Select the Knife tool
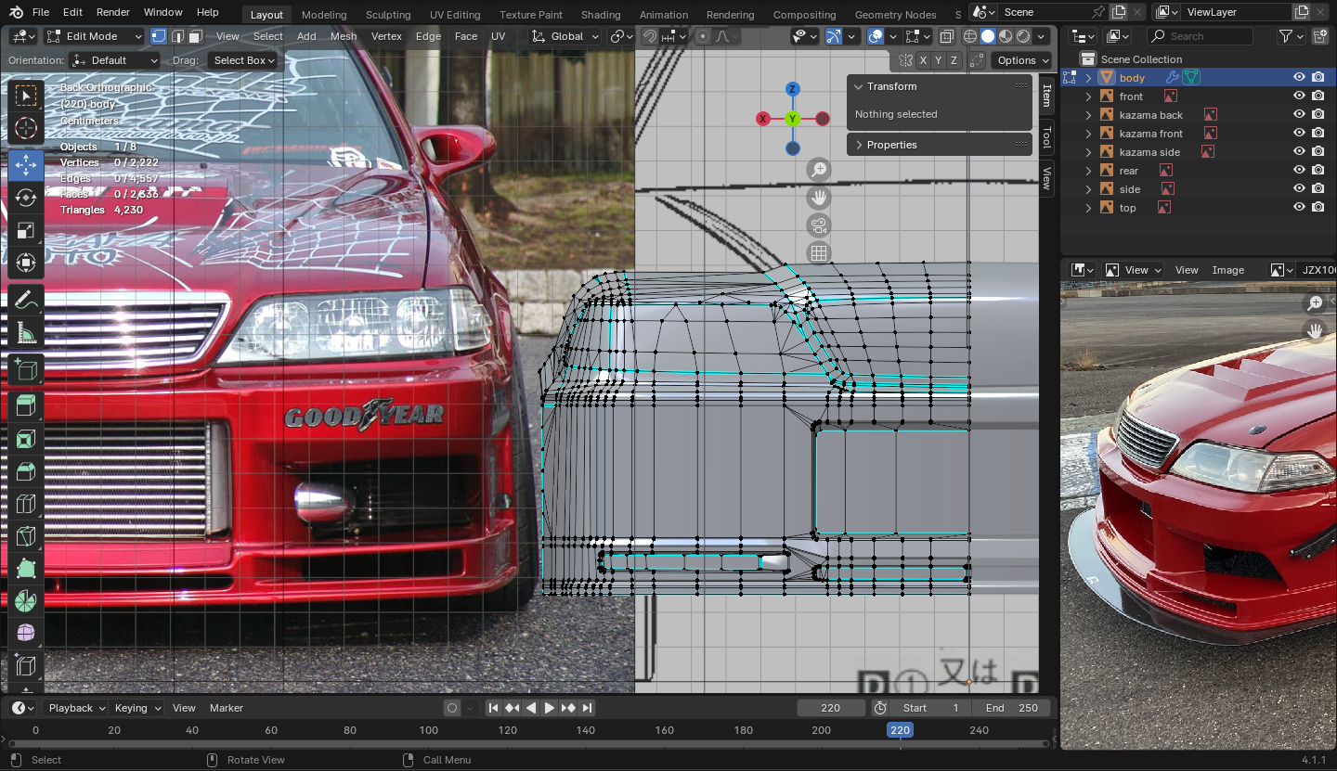Image resolution: width=1337 pixels, height=771 pixels. coord(26,536)
